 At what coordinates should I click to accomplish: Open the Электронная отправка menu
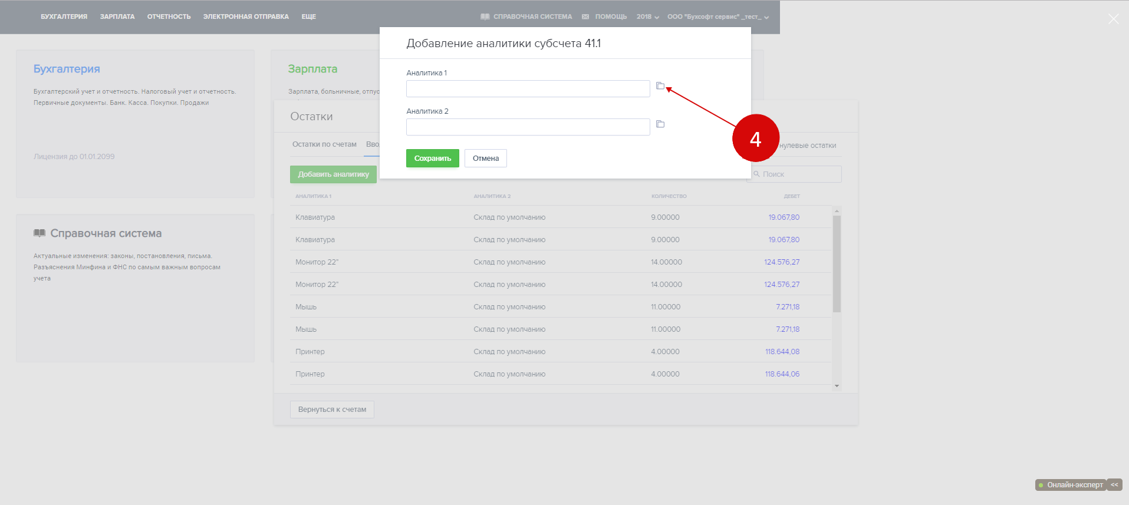[246, 16]
